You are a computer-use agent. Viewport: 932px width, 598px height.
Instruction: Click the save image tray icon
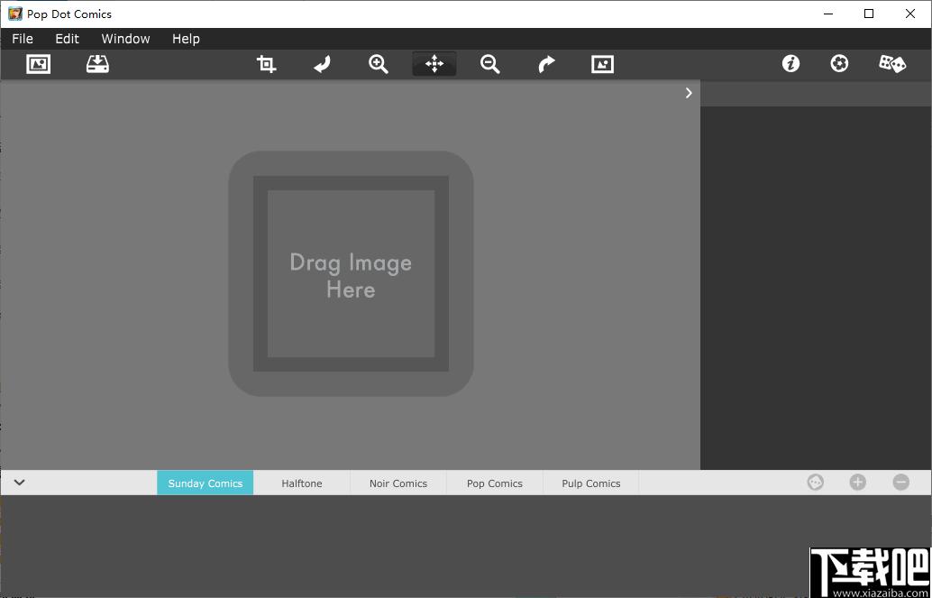point(97,64)
